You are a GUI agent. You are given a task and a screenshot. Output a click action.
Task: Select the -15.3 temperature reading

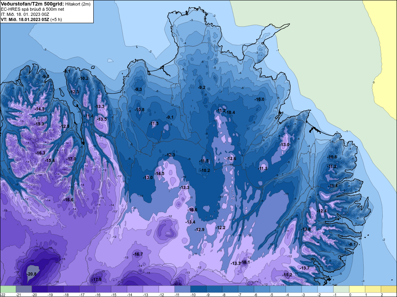[x=39, y=124]
